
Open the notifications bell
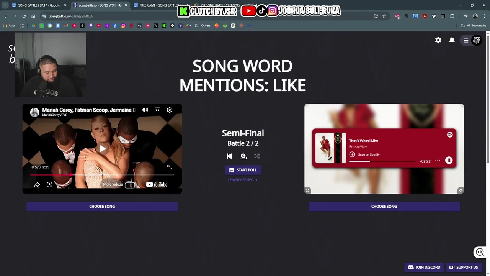[452, 40]
